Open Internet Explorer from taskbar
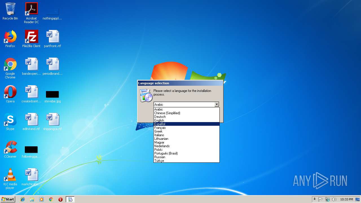The width and height of the screenshot is (361, 203). (x=23, y=199)
